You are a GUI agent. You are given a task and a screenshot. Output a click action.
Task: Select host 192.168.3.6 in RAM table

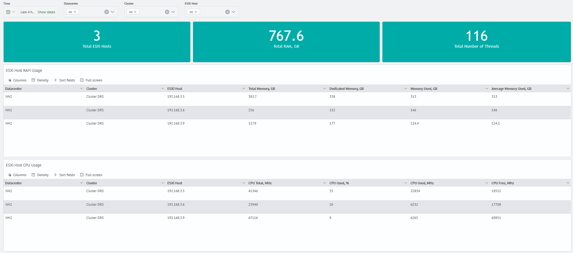click(176, 110)
